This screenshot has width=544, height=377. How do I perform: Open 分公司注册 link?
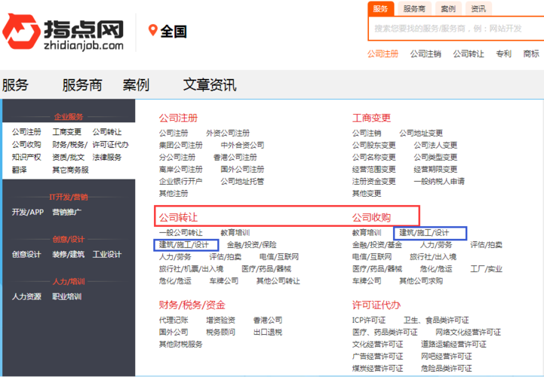click(x=177, y=157)
